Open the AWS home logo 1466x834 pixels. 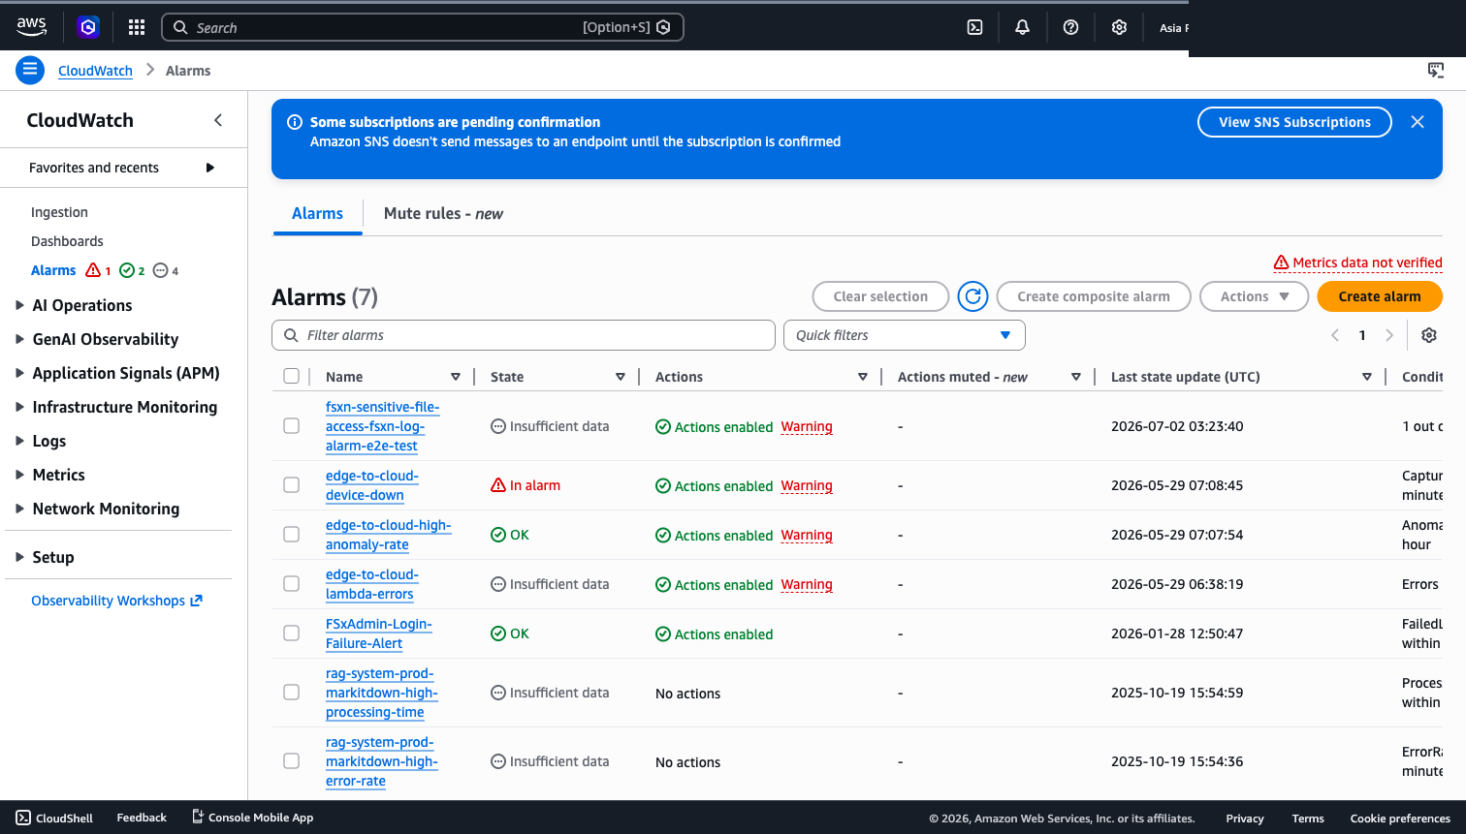31,27
